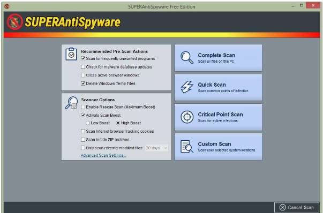Tick Only scan recently modified files
This screenshot has width=323, height=213.
[x=83, y=148]
